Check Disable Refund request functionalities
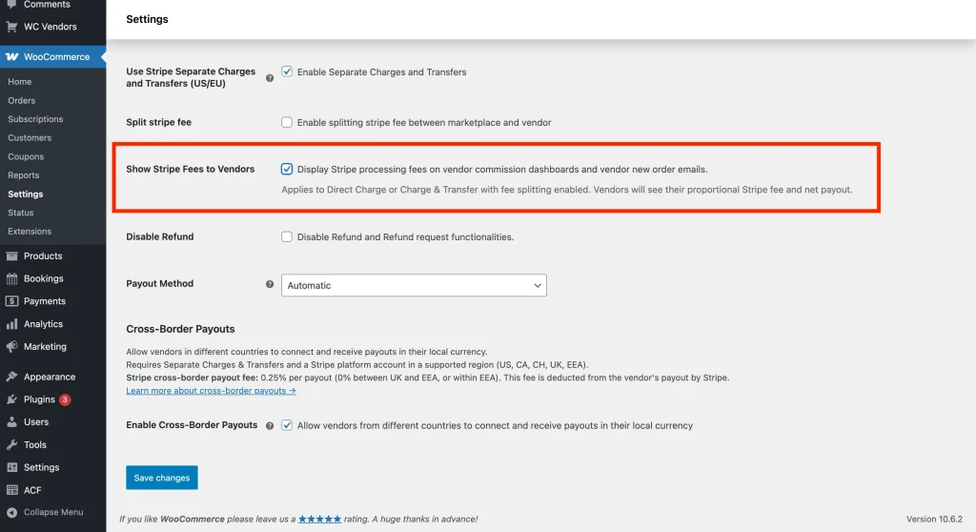Screen dimensions: 976x532 tap(286, 236)
